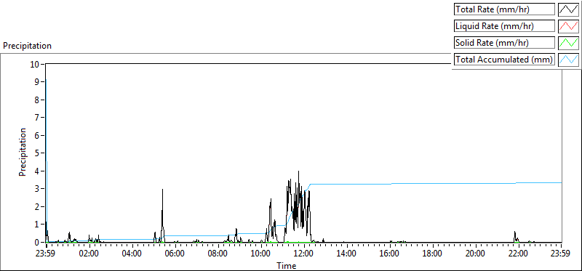This screenshot has width=582, height=271.
Task: Select the Total Accumulated (mm) legend label
Action: click(504, 60)
